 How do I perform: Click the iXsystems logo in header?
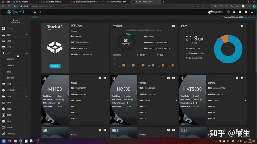pos(215,12)
